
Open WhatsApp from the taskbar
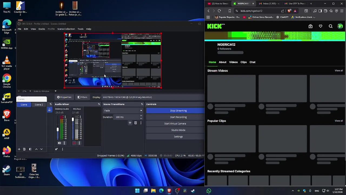209,191
